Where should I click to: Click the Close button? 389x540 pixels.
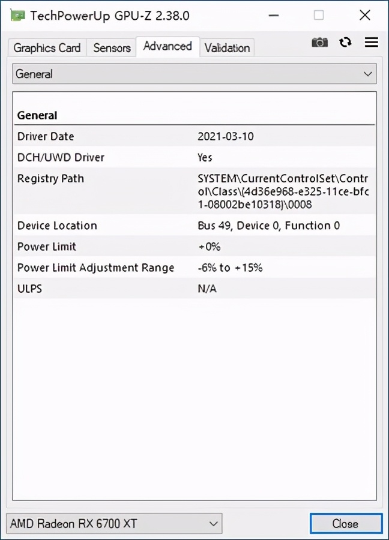[x=346, y=524]
